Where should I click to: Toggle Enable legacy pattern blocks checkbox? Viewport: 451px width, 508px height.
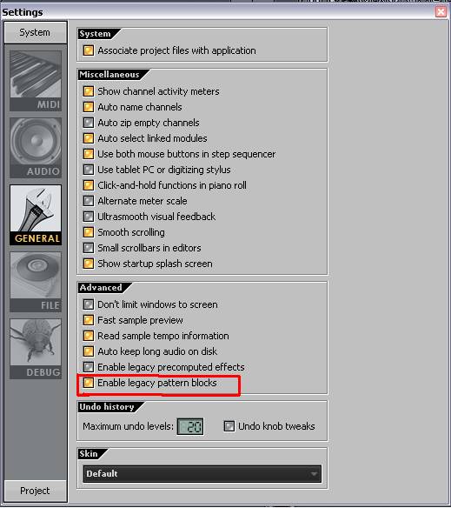89,383
